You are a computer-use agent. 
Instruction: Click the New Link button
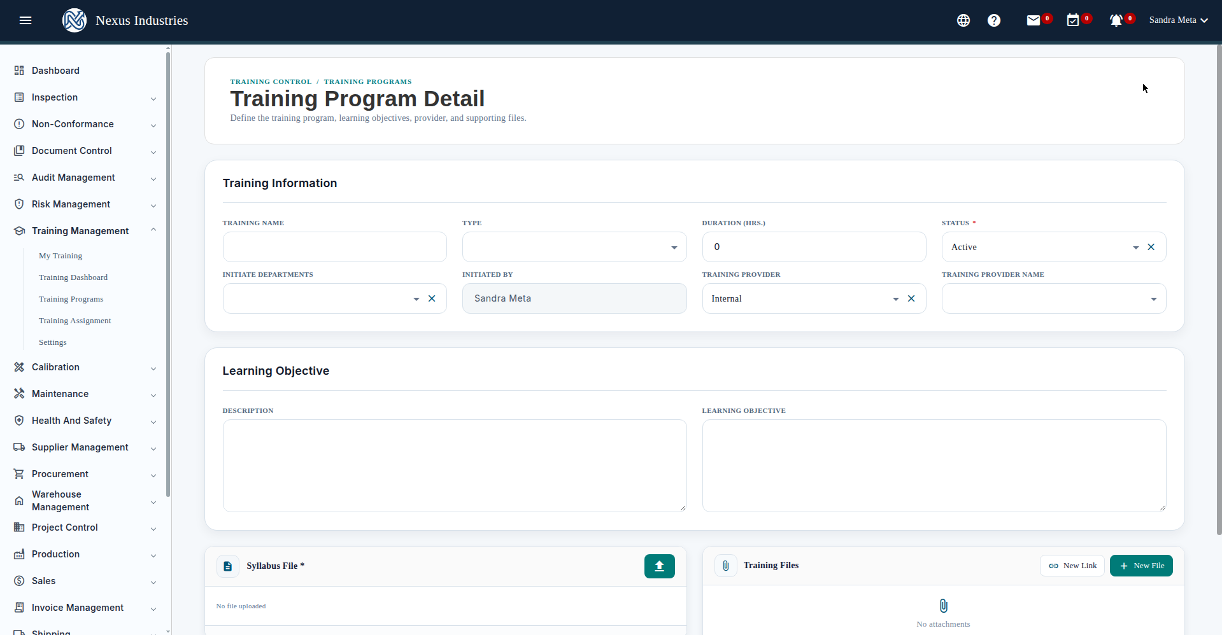(x=1072, y=566)
